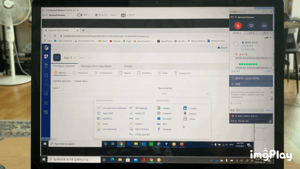The width and height of the screenshot is (300, 169).
Task: Select the Configure Services tab
Action: 64,66
